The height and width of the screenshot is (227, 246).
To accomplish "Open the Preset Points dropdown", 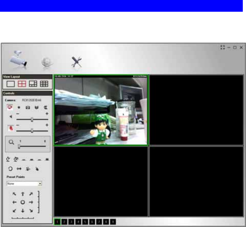I will pos(24,184).
